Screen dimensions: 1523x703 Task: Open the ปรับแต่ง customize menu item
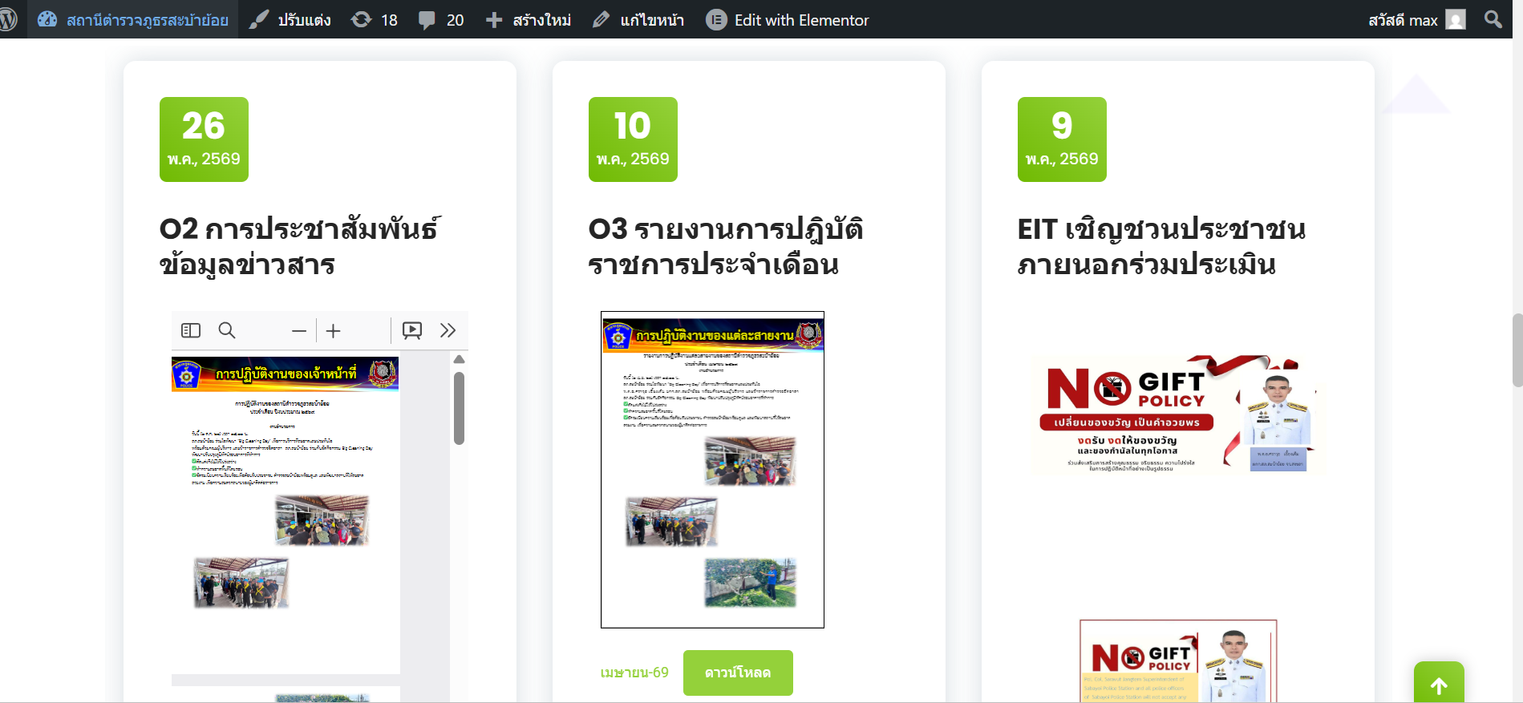(x=304, y=20)
